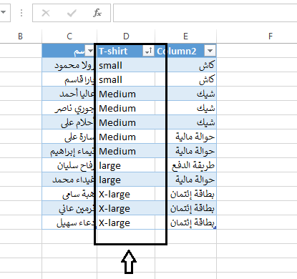Viewport: 297px width, 279px height.
Task: Click the T-shirt table header cell
Action: (126, 51)
